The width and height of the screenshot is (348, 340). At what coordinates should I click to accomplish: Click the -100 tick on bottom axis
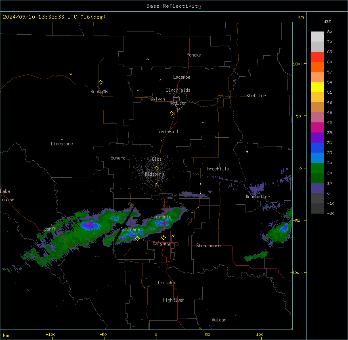pyautogui.click(x=50, y=334)
